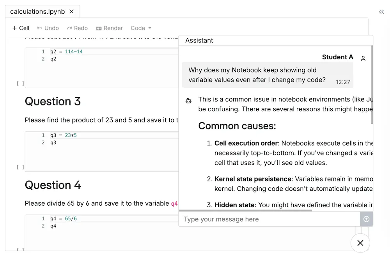Click the Student A message bubble

coord(268,75)
